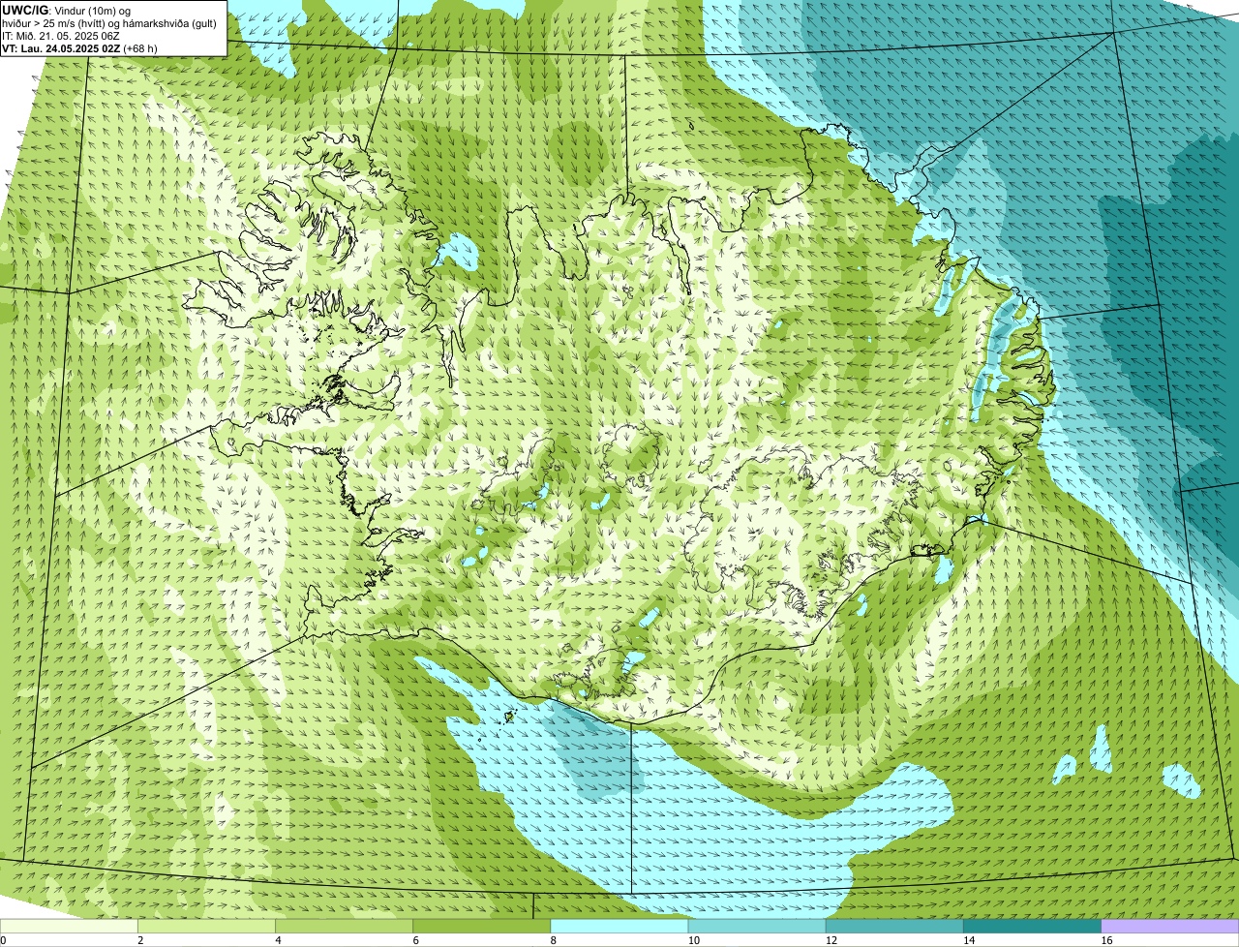Click the 6–8 m/s dark green legend swatch
Screen dimensions: 1239x947
pyautogui.click(x=482, y=927)
